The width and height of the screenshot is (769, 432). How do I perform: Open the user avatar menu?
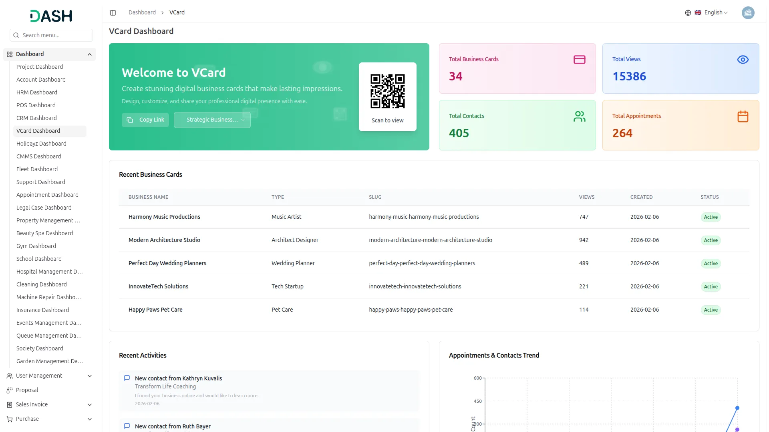tap(747, 13)
